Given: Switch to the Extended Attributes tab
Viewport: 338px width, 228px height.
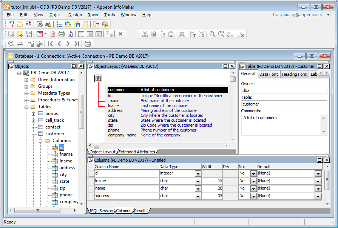Looking at the screenshot, I should pyautogui.click(x=137, y=152).
